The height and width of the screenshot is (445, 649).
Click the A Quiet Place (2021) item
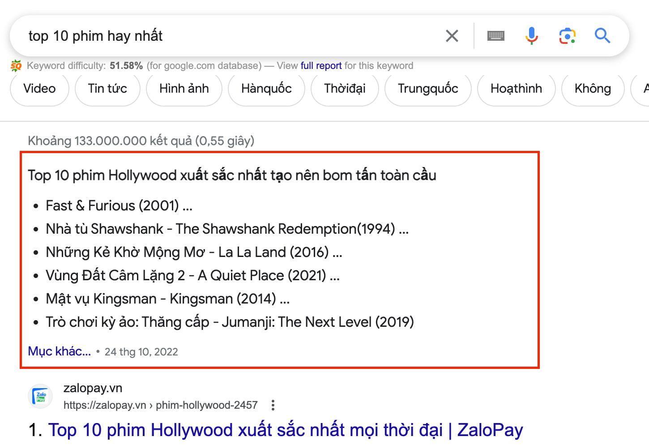pyautogui.click(x=192, y=275)
